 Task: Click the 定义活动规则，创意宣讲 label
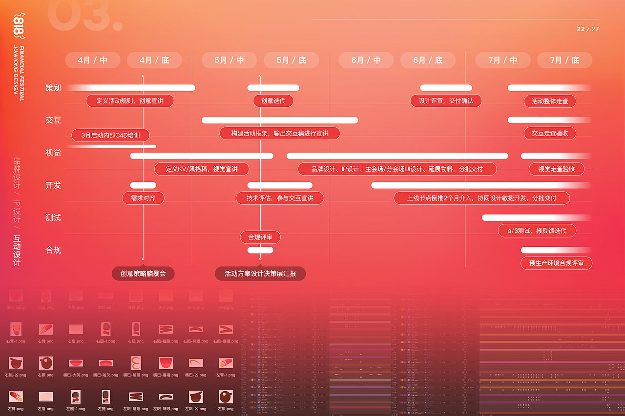130,101
